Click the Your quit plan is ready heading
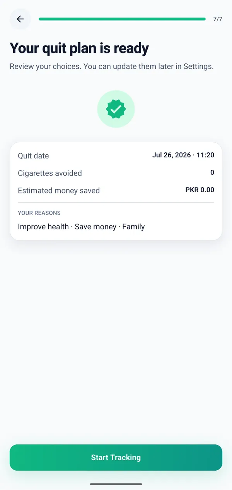 [79, 48]
